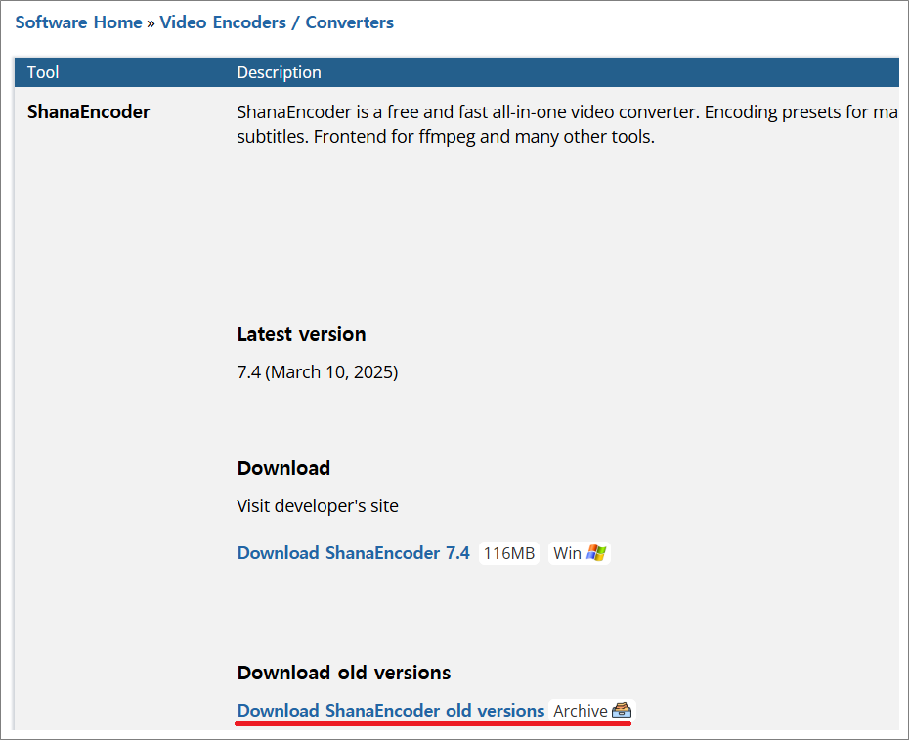Click the 116MB size badge

pyautogui.click(x=509, y=553)
